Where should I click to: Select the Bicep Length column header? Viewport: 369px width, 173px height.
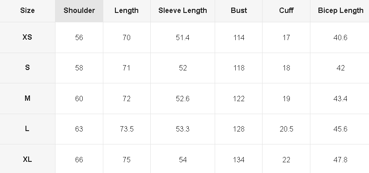340,11
